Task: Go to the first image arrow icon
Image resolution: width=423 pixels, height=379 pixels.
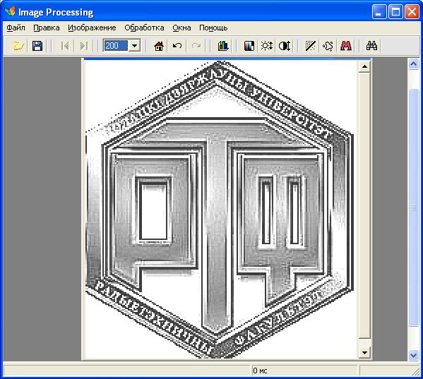Action: point(65,46)
